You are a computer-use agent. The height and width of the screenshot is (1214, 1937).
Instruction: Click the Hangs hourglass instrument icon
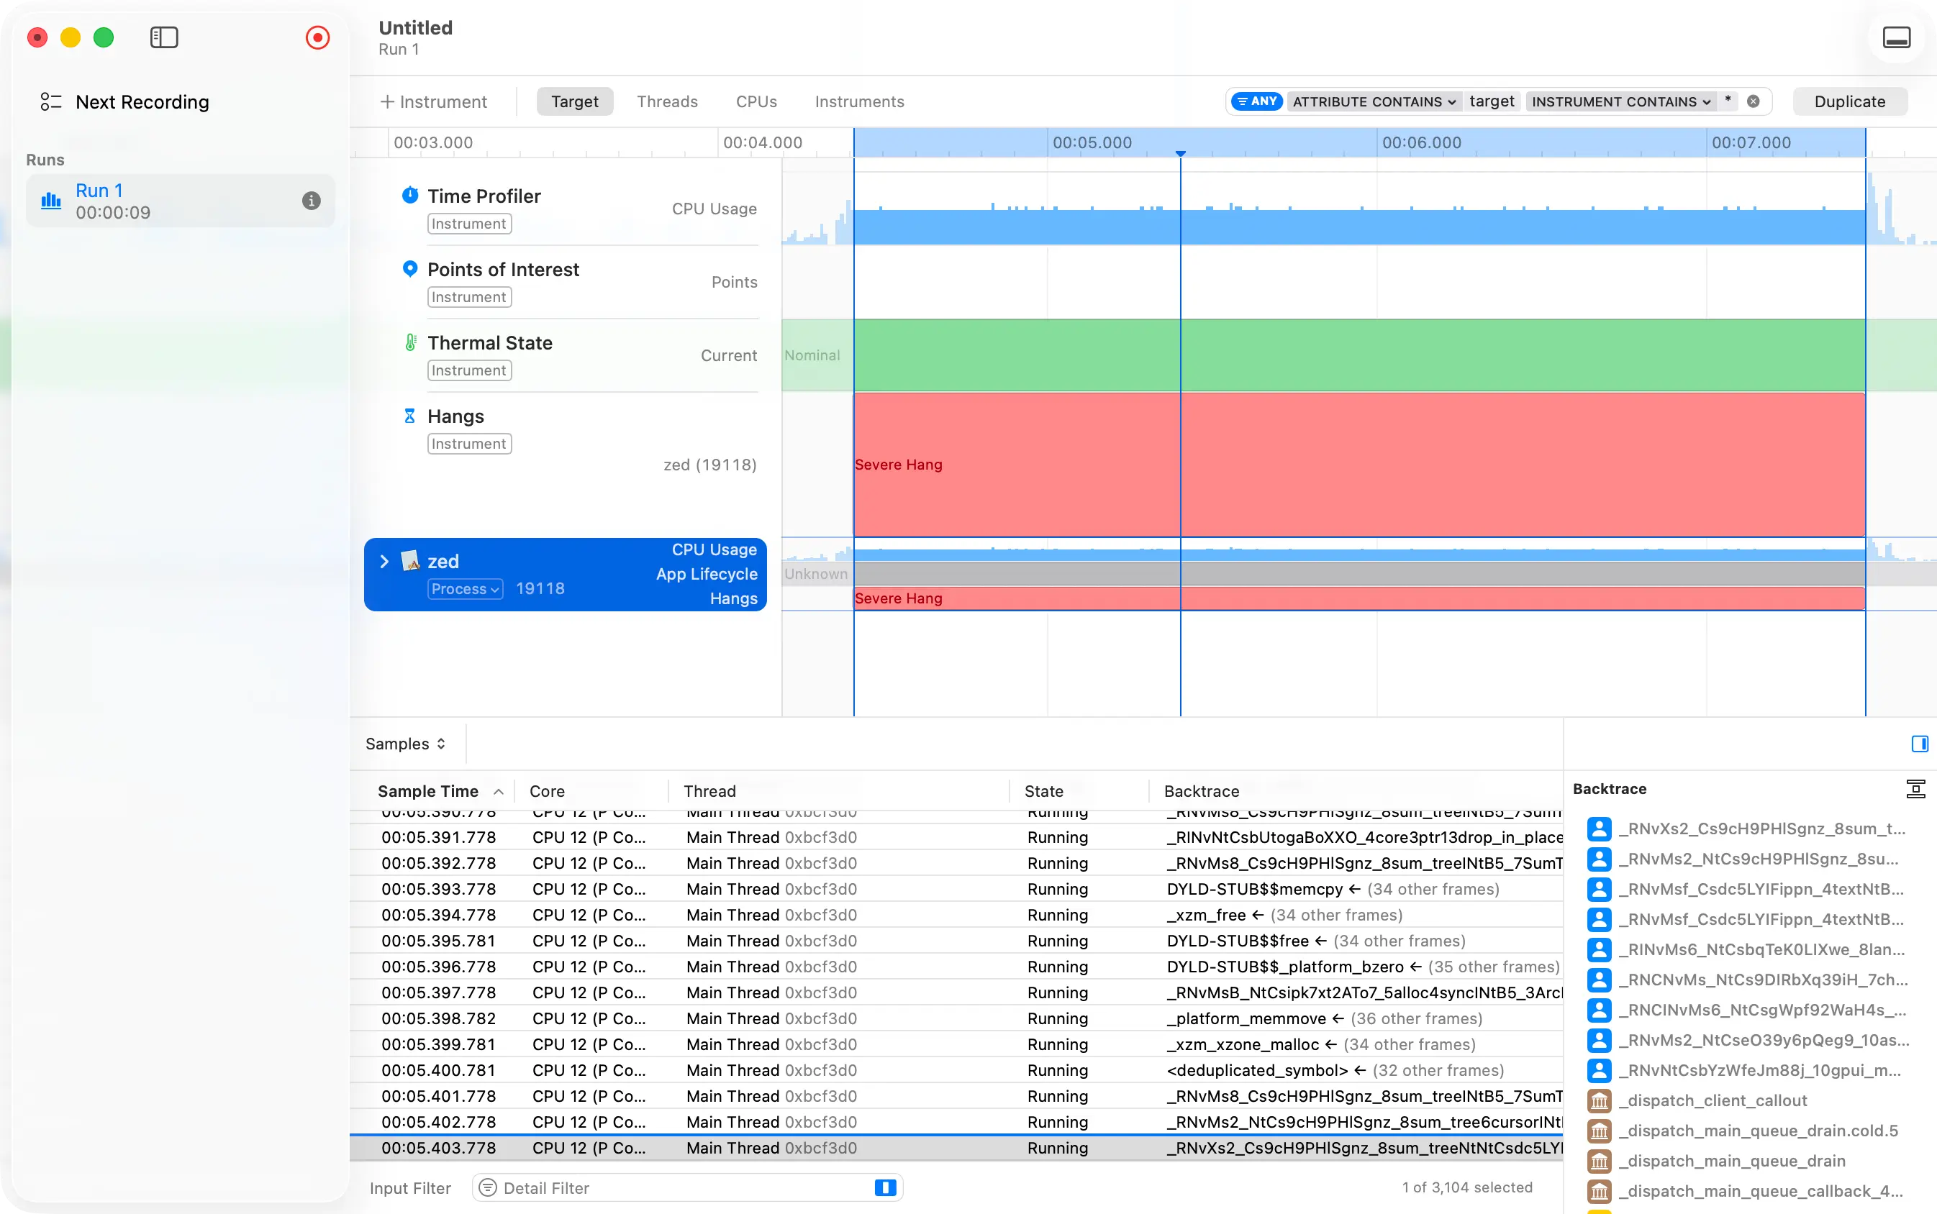410,415
